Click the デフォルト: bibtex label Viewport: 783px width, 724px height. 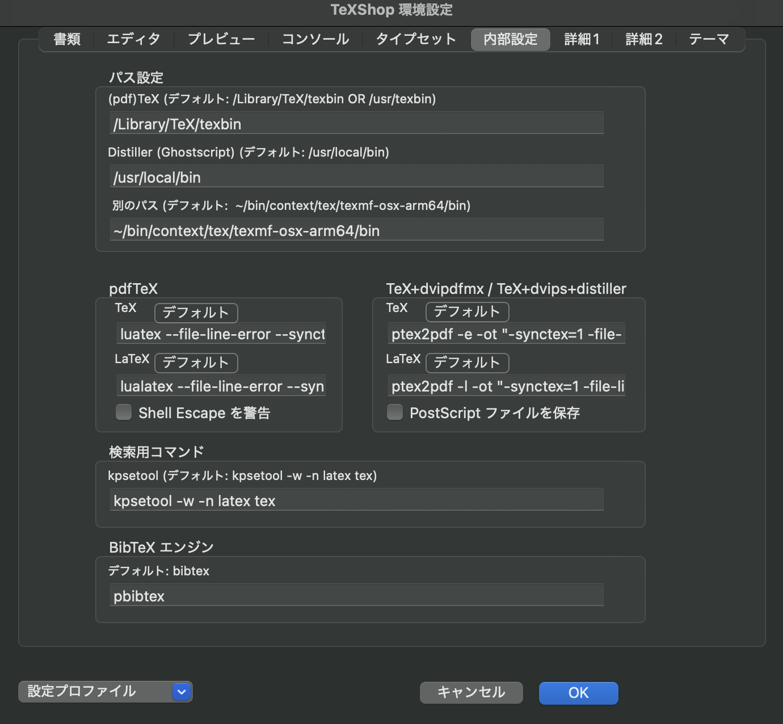click(159, 571)
